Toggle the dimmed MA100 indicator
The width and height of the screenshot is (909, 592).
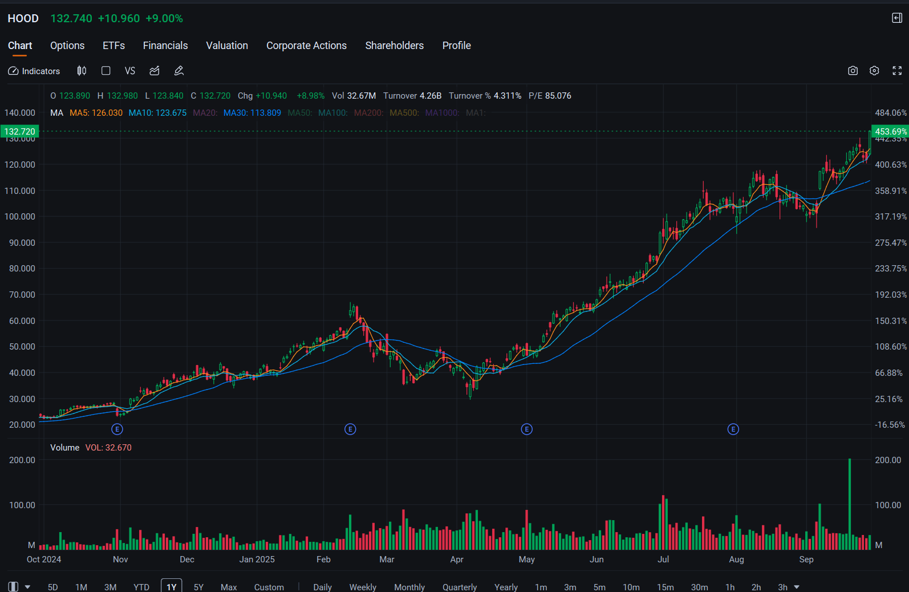point(333,113)
